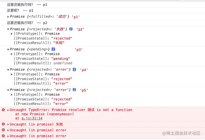Screen dimensions: 205x140
Task: Collapse the rejected error Promise p4
Action: pyautogui.click(x=8, y=70)
